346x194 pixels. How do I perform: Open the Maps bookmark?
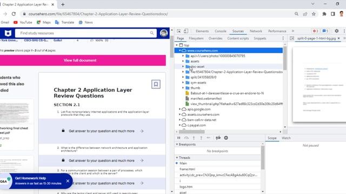[x=44, y=22]
